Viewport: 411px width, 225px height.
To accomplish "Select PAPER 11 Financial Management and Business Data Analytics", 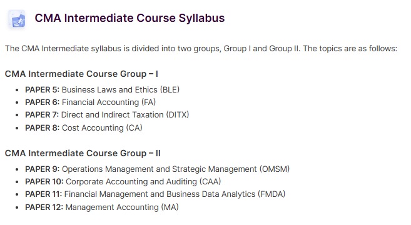I will point(155,194).
